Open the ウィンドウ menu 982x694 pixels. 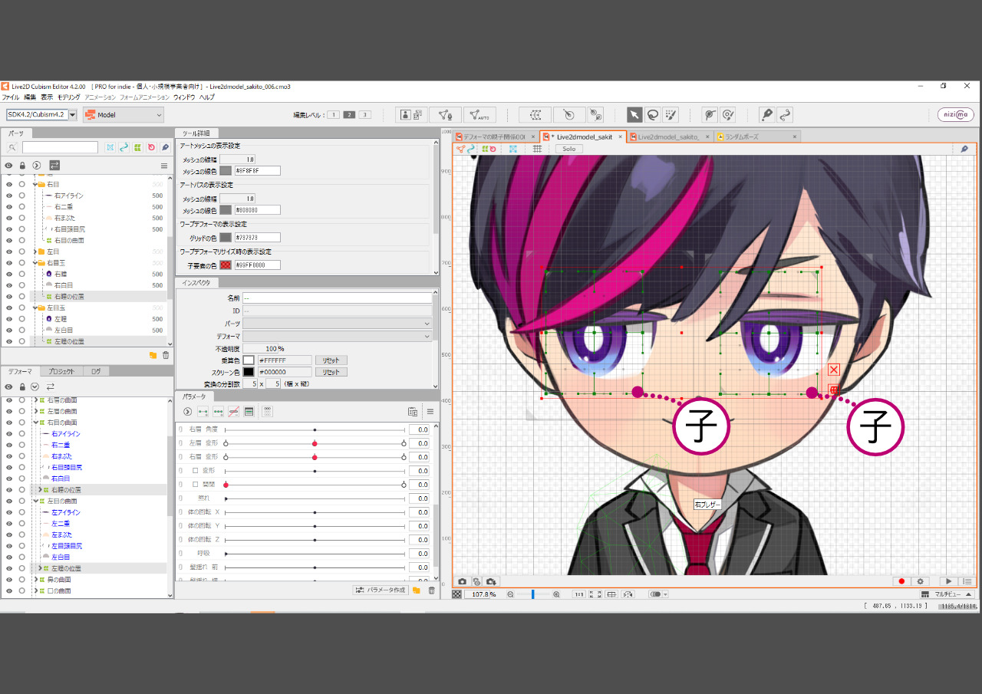(x=184, y=97)
